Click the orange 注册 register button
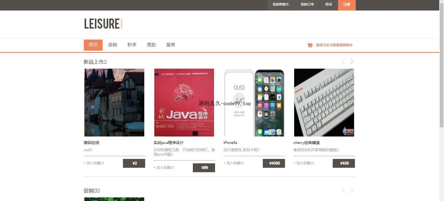The height and width of the screenshot is (201, 444). [347, 5]
